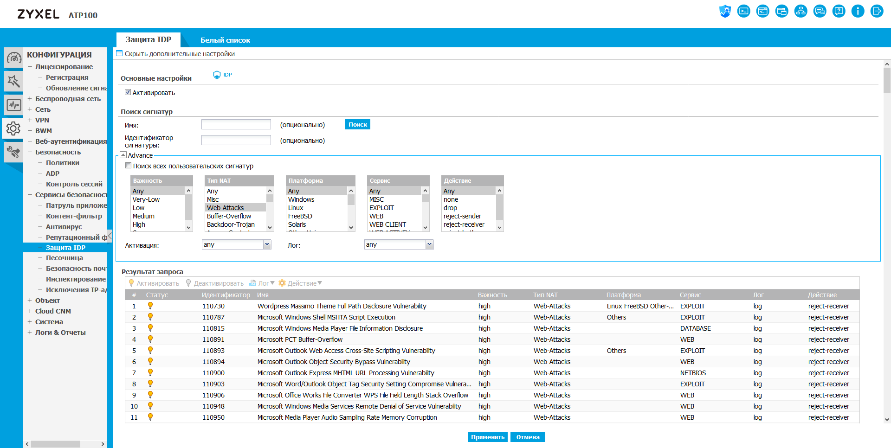The width and height of the screenshot is (891, 448).
Task: Open the Активация dropdown
Action: [236, 244]
